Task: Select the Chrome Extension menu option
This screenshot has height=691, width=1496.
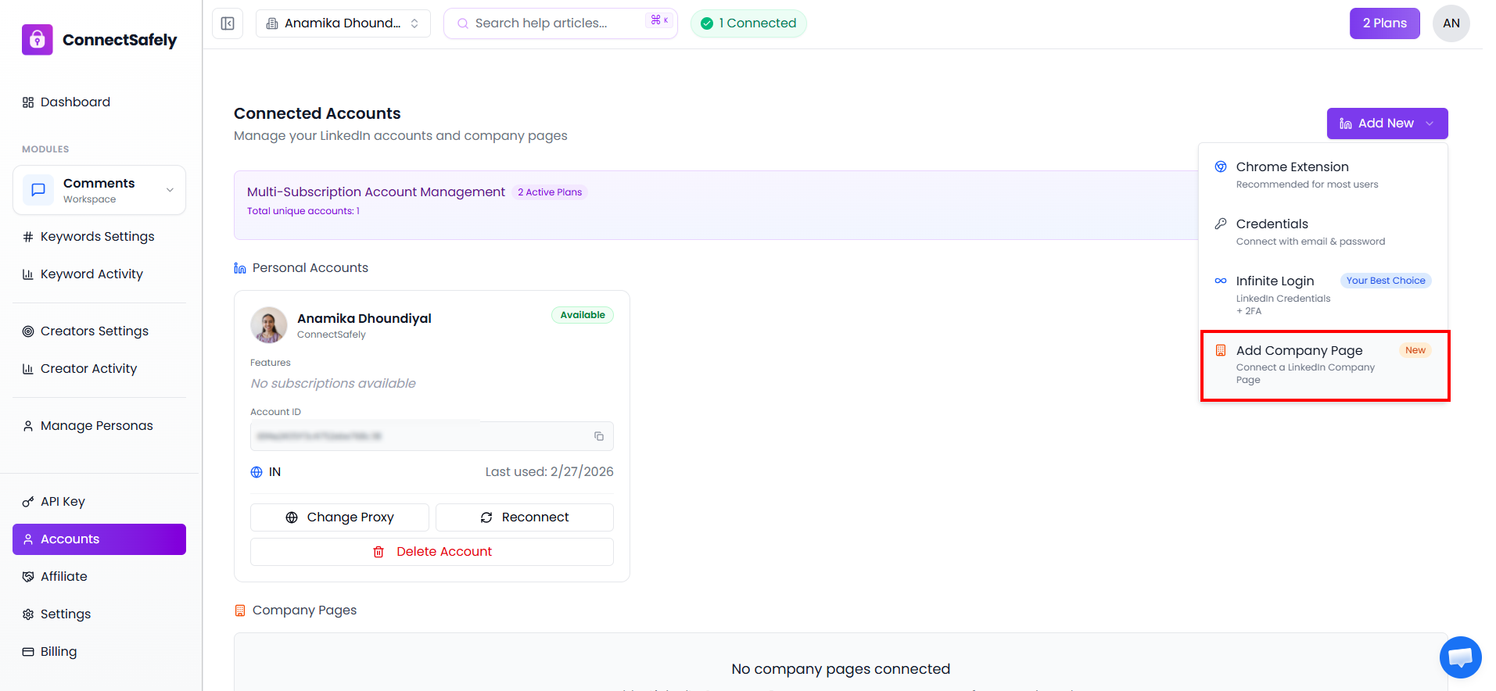Action: (x=1323, y=174)
